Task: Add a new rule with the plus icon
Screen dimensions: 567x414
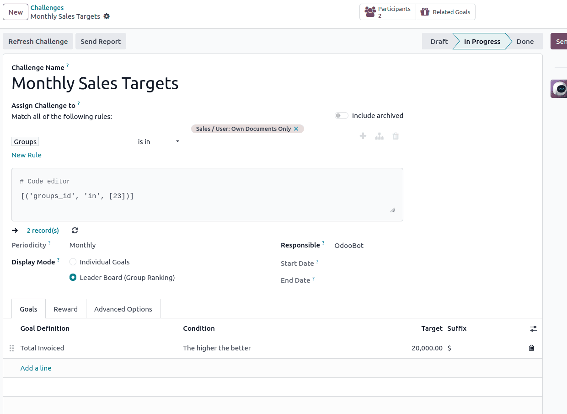Action: (363, 136)
